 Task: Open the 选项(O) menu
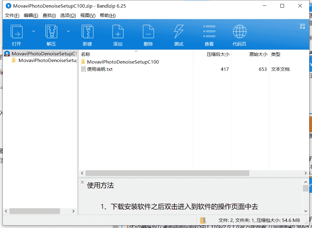[68, 16]
